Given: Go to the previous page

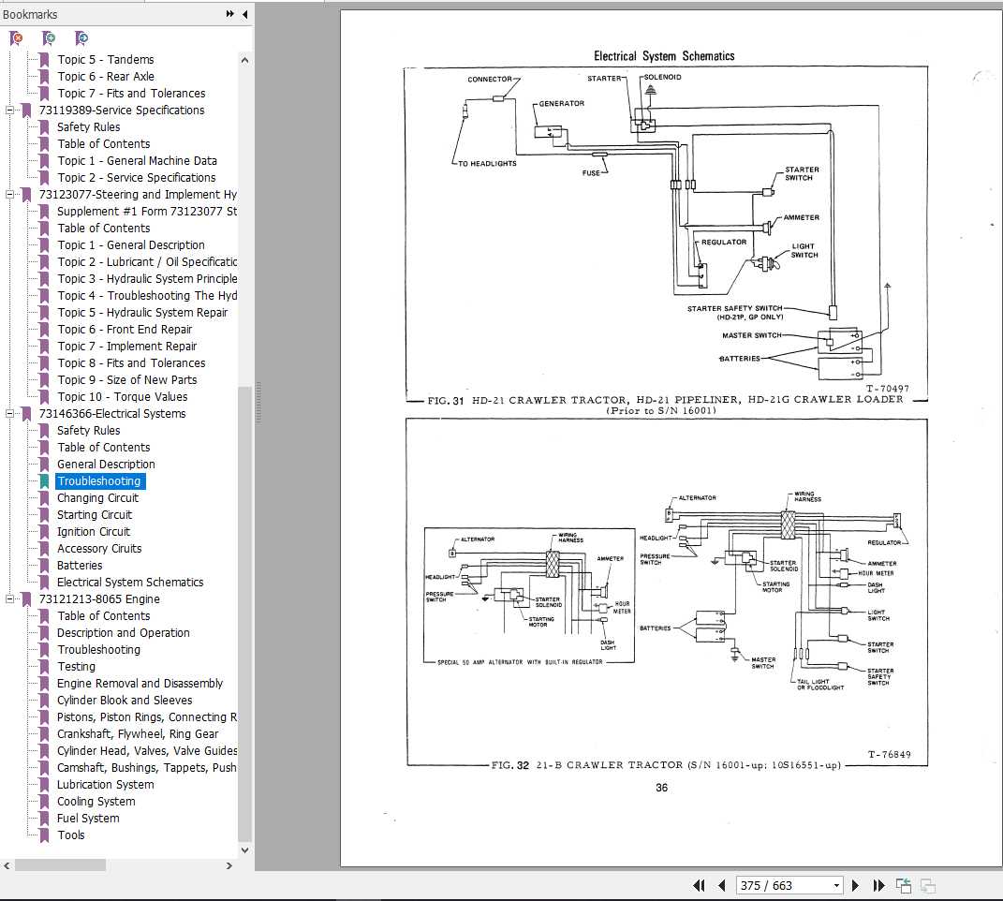Looking at the screenshot, I should (721, 885).
